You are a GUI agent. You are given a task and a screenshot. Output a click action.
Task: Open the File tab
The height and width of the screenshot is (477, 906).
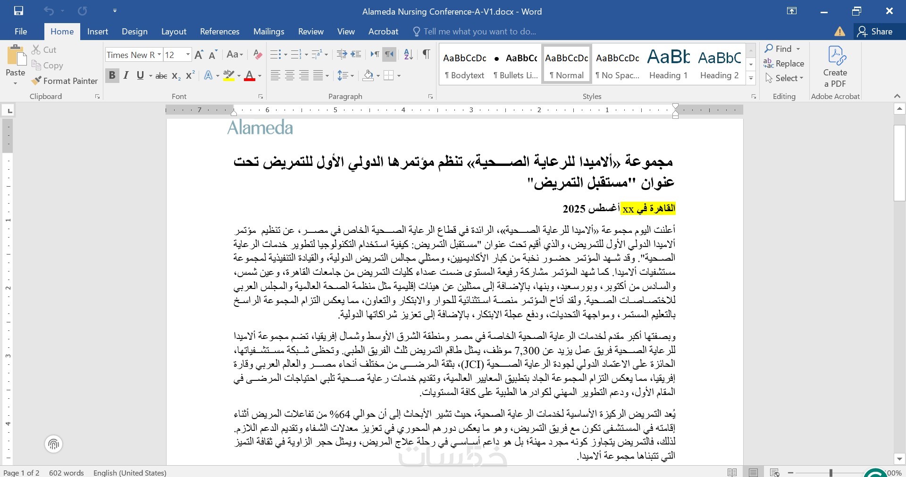click(21, 32)
